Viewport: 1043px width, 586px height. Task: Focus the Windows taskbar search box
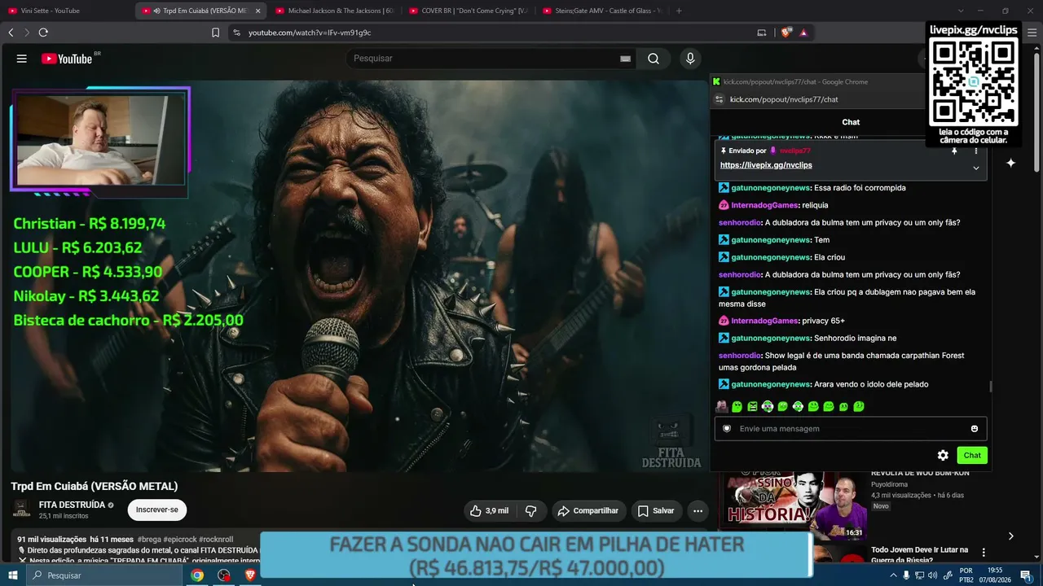[x=103, y=575]
